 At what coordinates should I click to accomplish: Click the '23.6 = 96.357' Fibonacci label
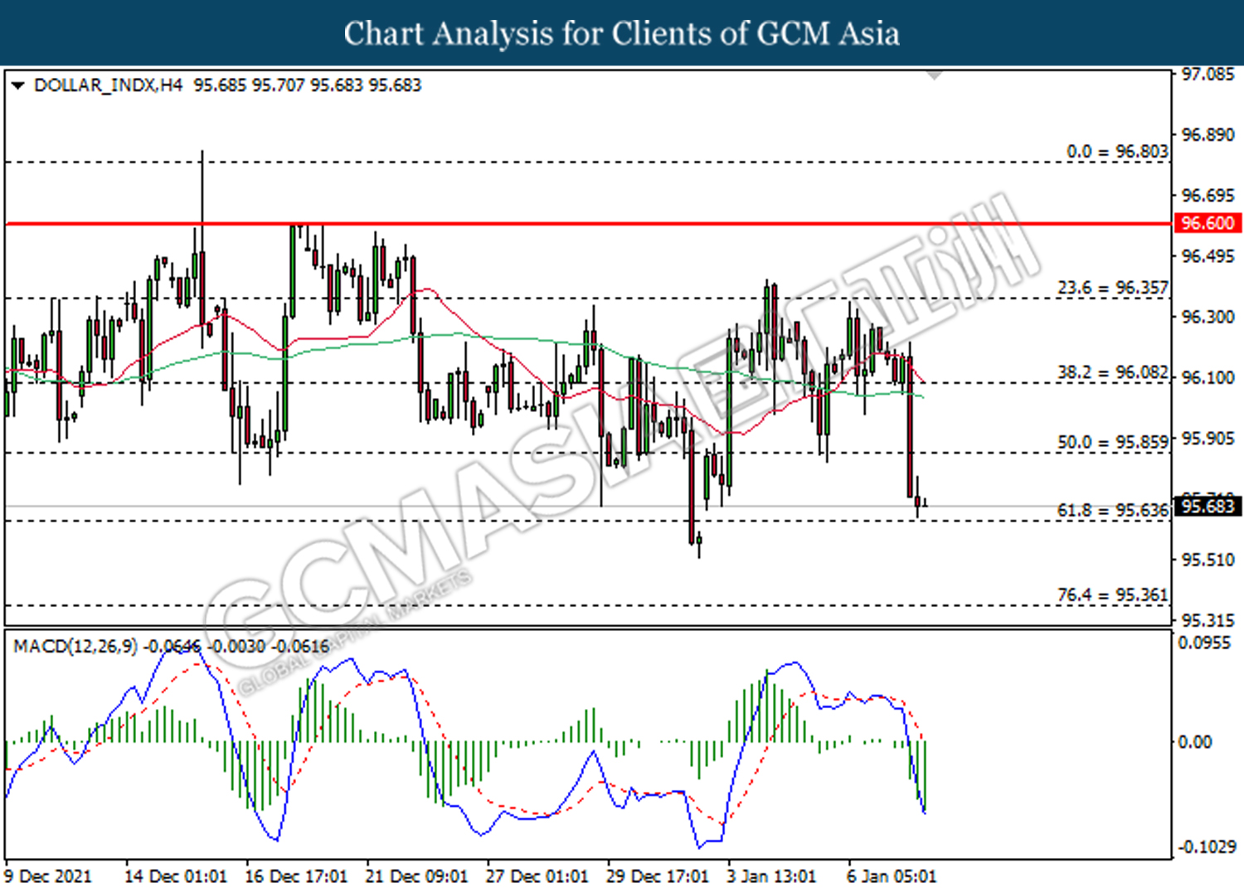click(1113, 288)
